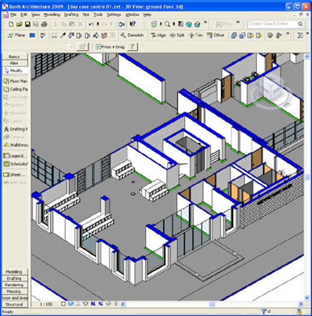Open the Drafting menu
The width and height of the screenshot is (312, 316).
click(71, 15)
